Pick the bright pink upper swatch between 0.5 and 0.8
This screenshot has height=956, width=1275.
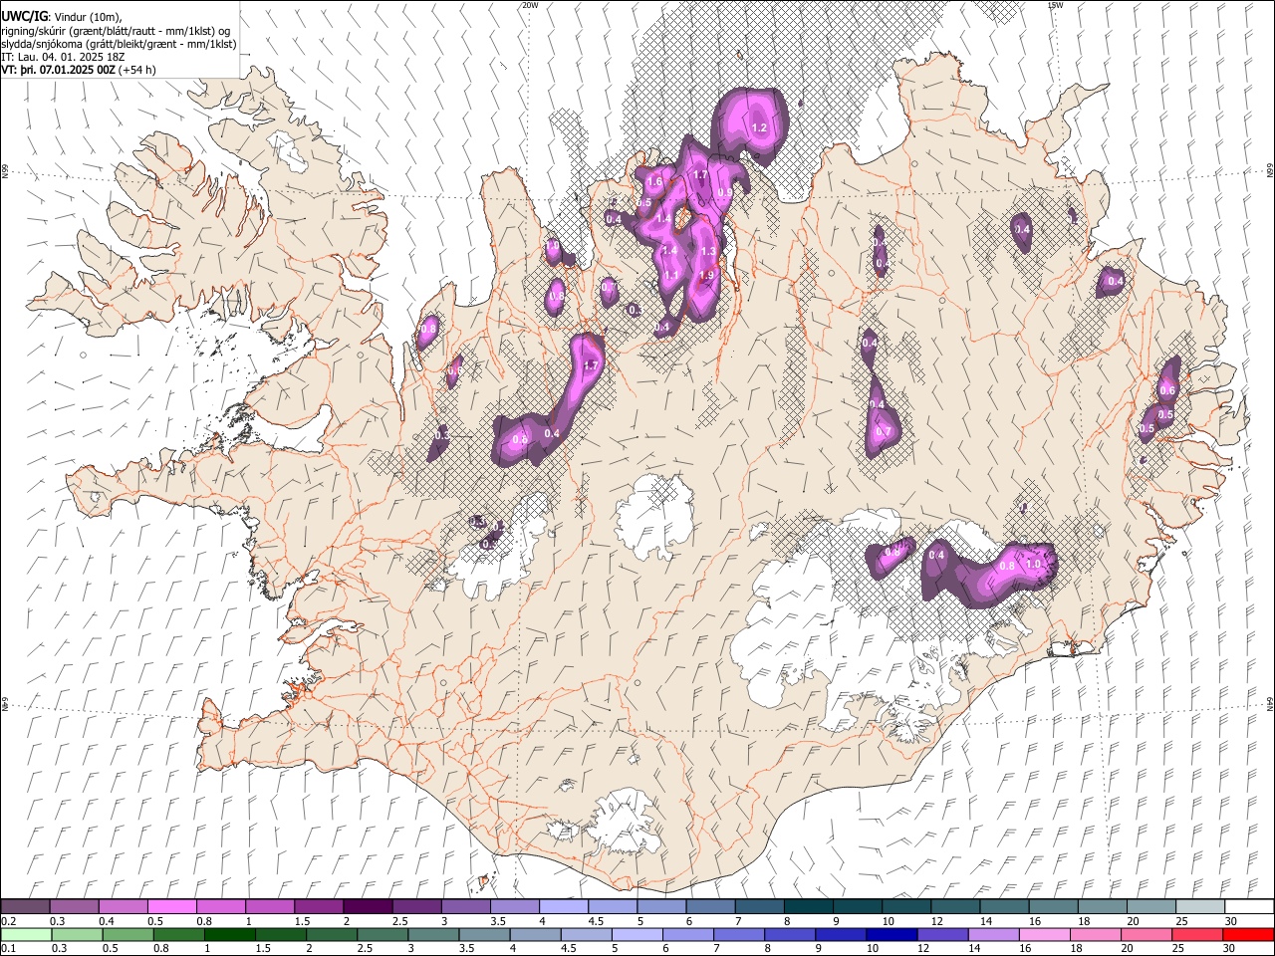point(172,906)
